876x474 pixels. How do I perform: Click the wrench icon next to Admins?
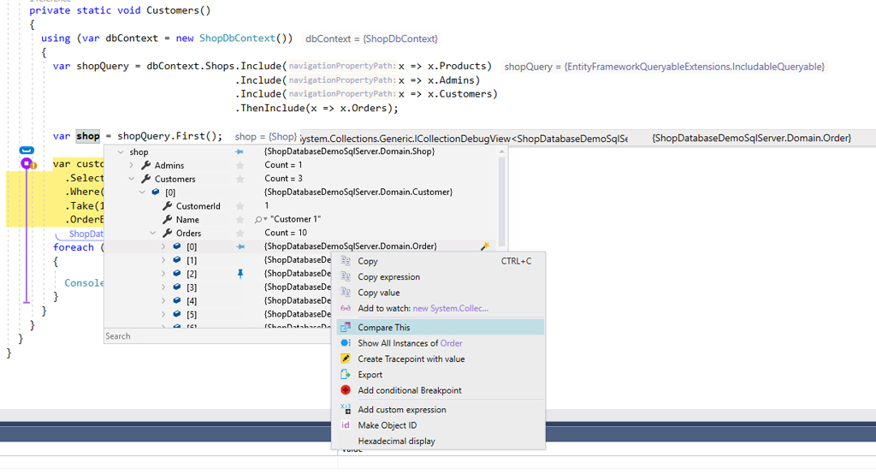[x=145, y=165]
